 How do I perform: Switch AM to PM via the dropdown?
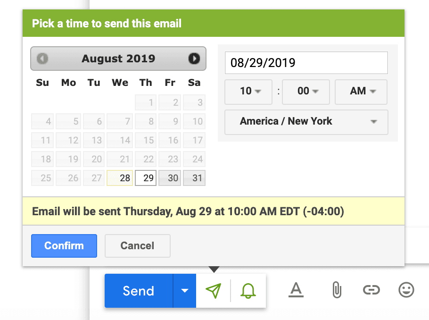[x=361, y=92]
